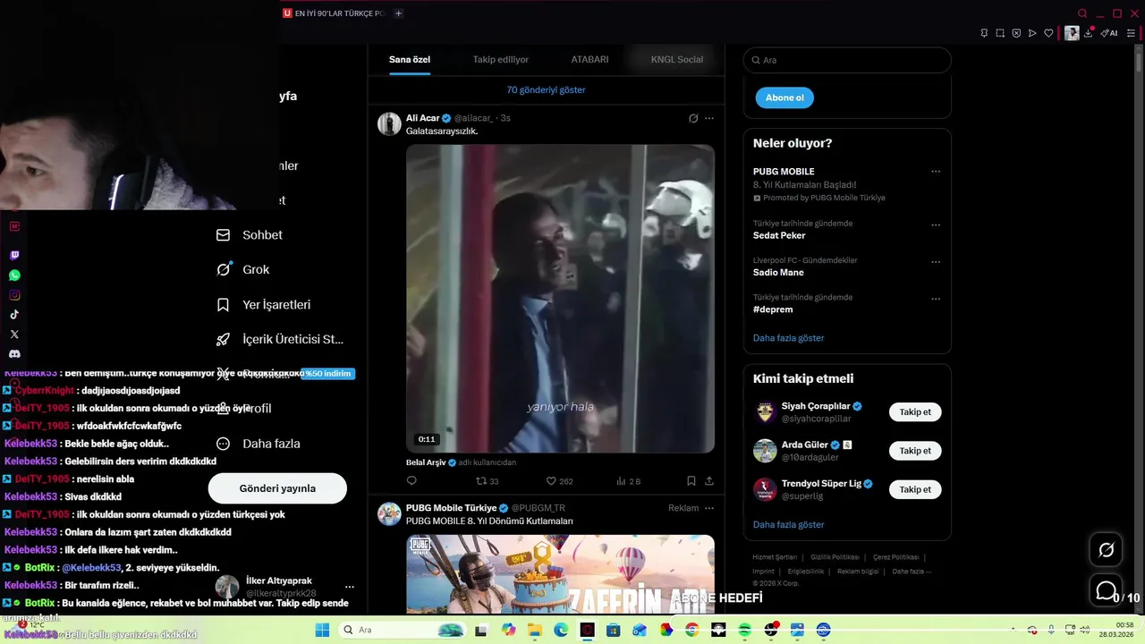The height and width of the screenshot is (644, 1145).
Task: Play the Galatasaraysızlık video
Action: (560, 299)
